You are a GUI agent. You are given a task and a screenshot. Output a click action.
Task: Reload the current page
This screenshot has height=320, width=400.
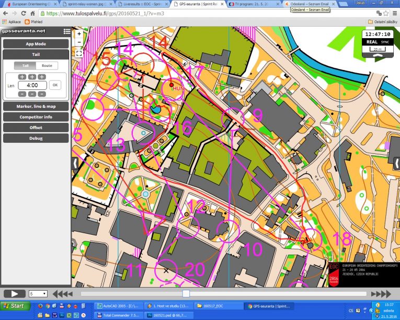[24, 14]
